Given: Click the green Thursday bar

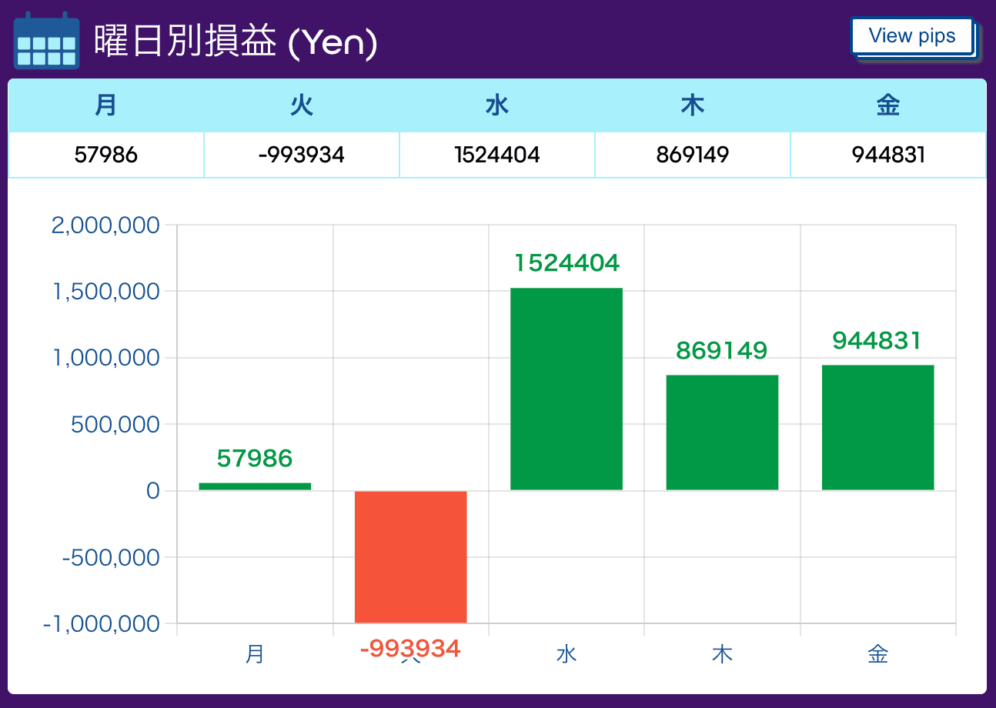Looking at the screenshot, I should (722, 432).
